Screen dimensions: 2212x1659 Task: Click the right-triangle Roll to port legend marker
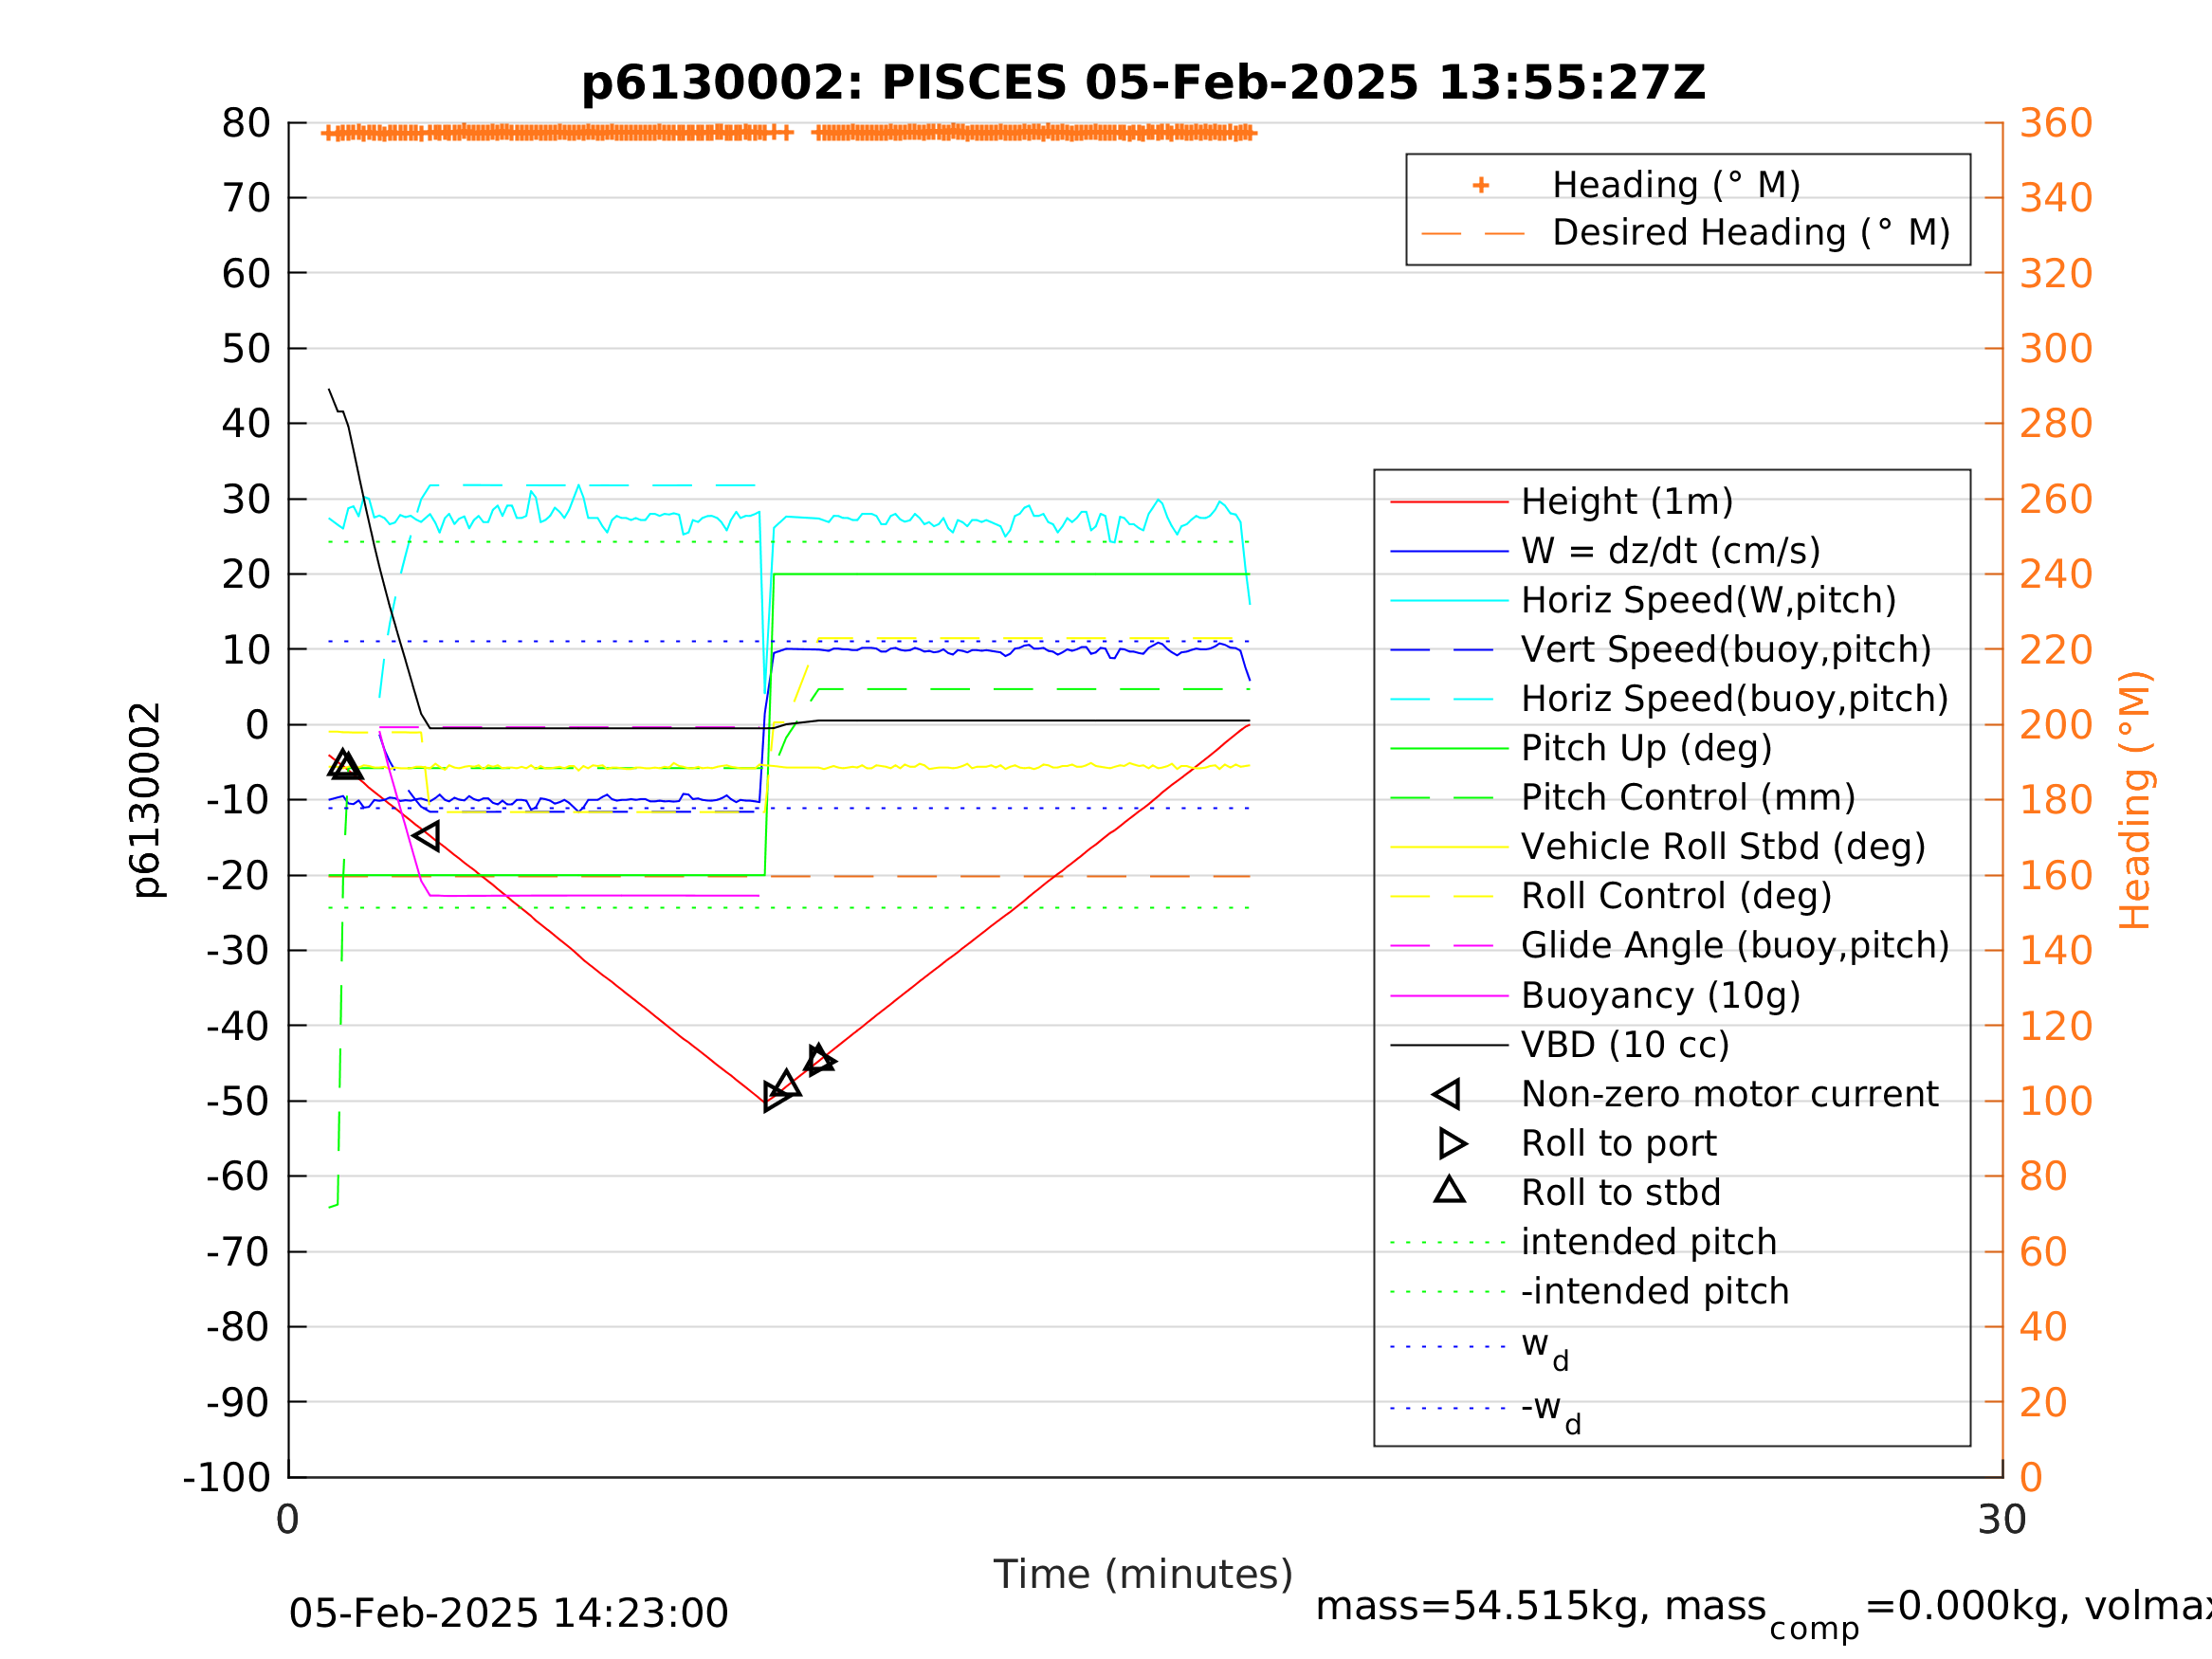(x=1453, y=1144)
